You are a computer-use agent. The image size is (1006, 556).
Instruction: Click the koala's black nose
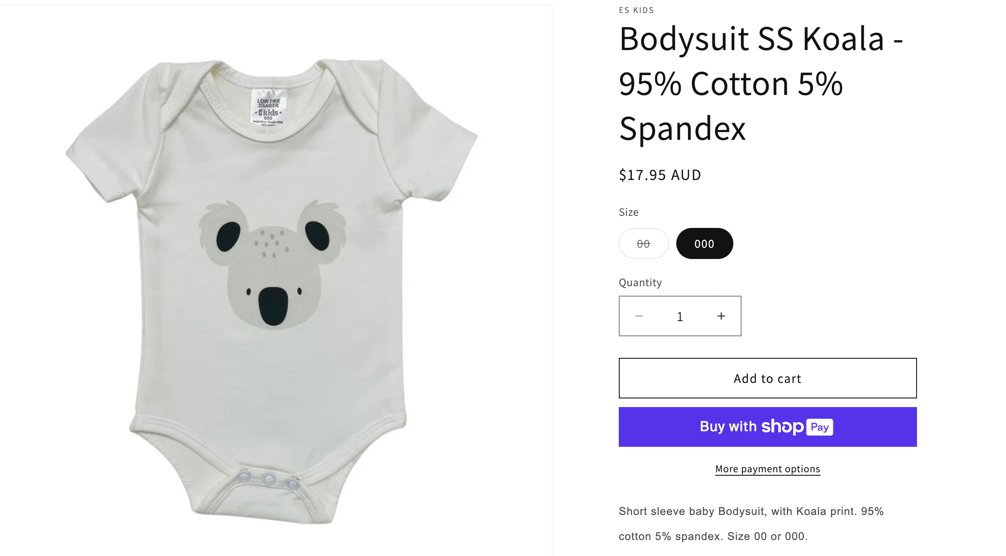coord(273,306)
